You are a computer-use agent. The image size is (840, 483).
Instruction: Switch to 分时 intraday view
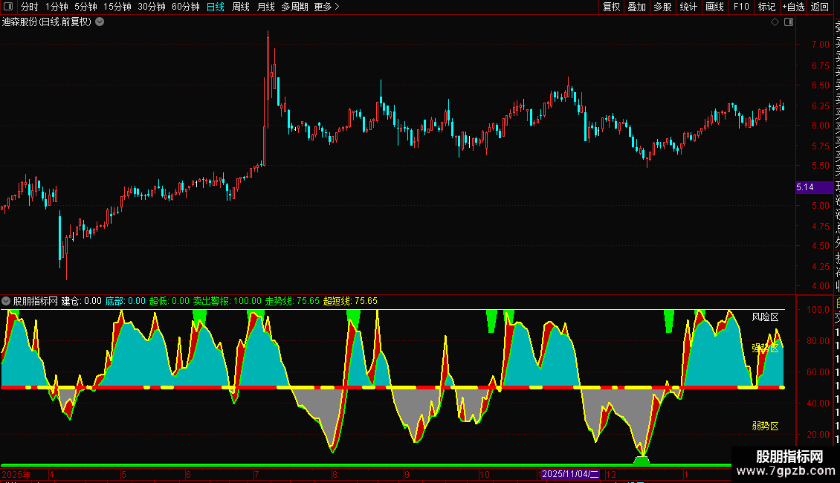(x=30, y=7)
